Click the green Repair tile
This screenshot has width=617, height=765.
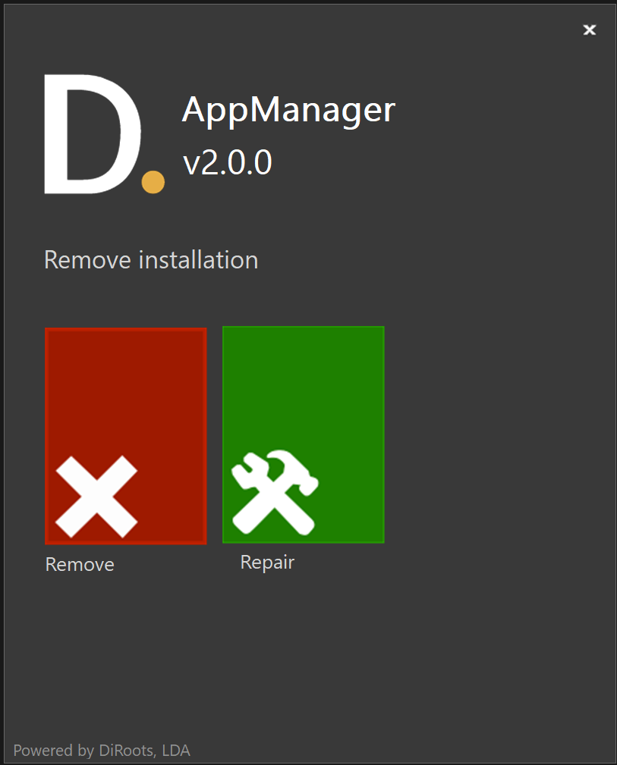point(304,434)
